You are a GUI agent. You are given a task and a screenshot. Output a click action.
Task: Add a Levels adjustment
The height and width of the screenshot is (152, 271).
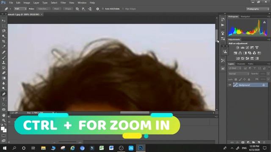(x=243, y=48)
